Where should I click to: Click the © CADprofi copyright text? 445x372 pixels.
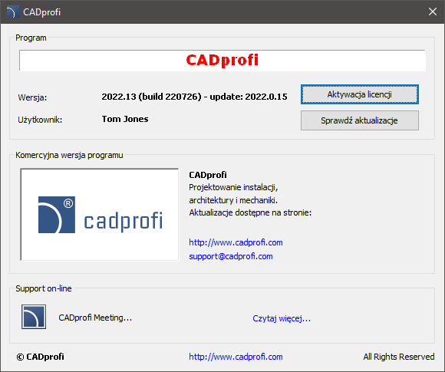(x=41, y=357)
